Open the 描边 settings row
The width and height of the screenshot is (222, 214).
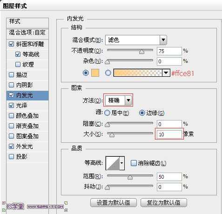click(27, 75)
